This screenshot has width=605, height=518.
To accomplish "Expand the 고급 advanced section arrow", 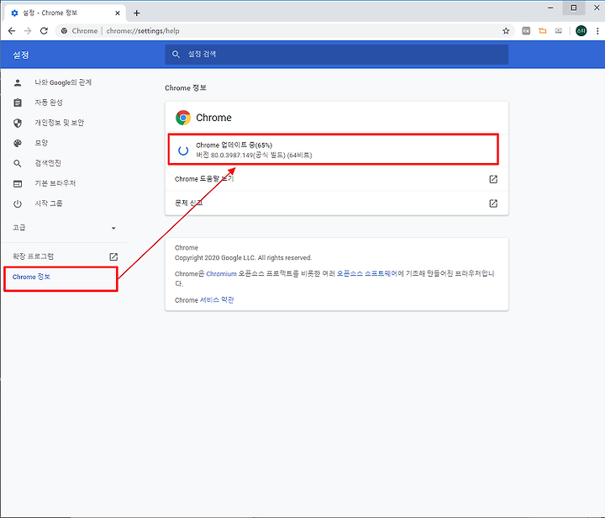I will [113, 228].
